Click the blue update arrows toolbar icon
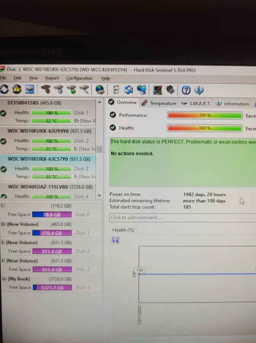Screen dimensions: 256x343 click(129, 90)
